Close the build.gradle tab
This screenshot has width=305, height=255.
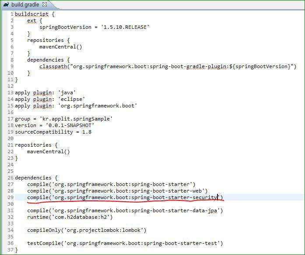tap(45, 4)
